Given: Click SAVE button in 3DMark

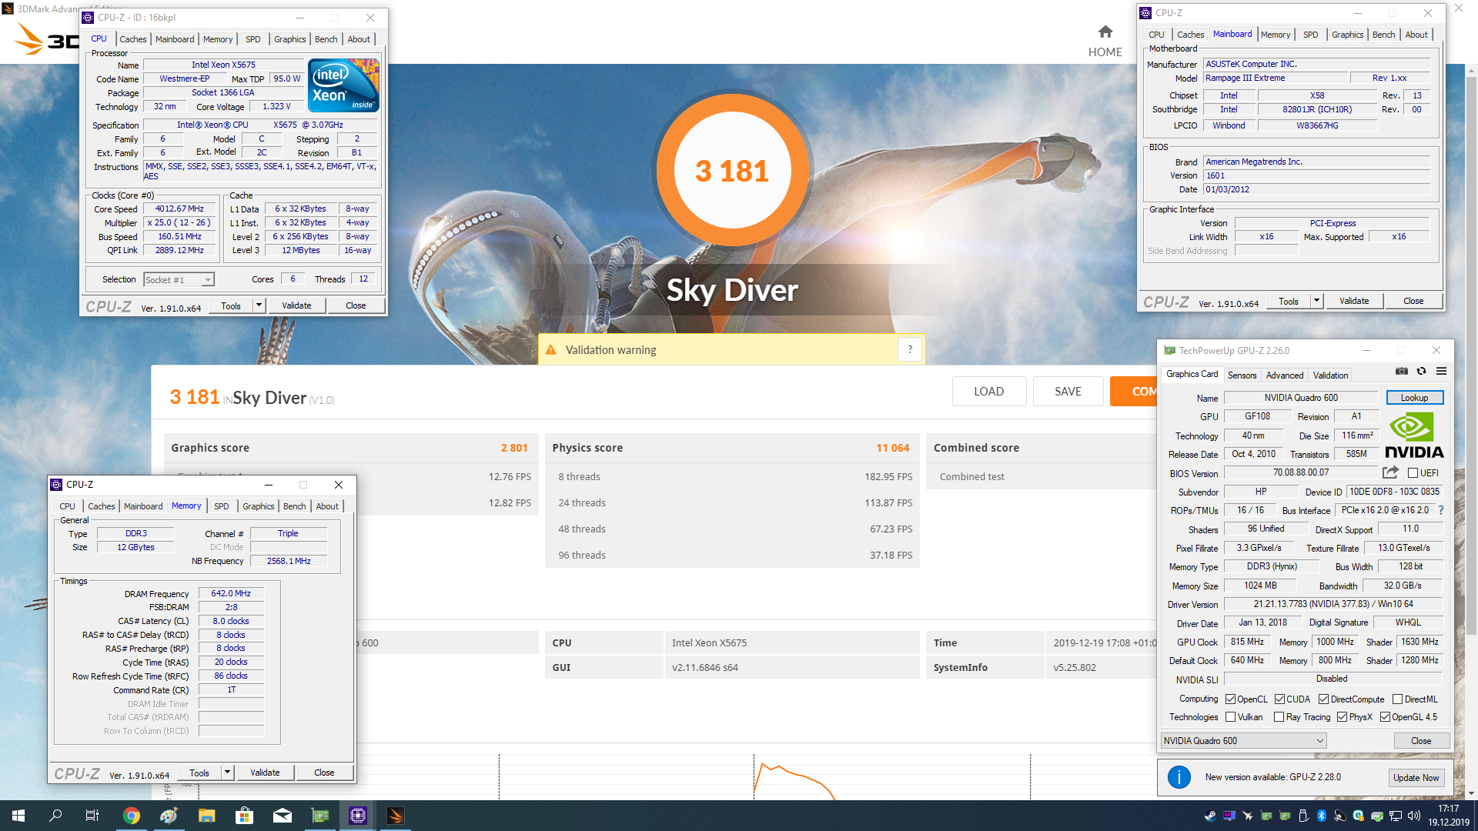Looking at the screenshot, I should [1068, 391].
